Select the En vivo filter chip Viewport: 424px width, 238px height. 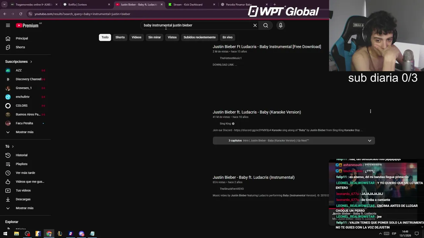pyautogui.click(x=228, y=37)
